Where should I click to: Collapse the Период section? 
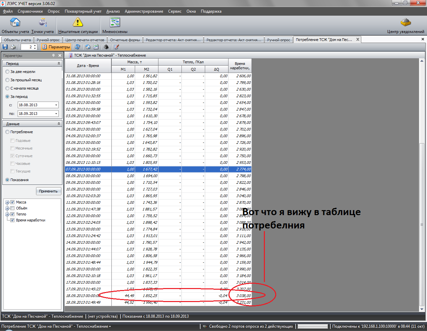pyautogui.click(x=59, y=63)
